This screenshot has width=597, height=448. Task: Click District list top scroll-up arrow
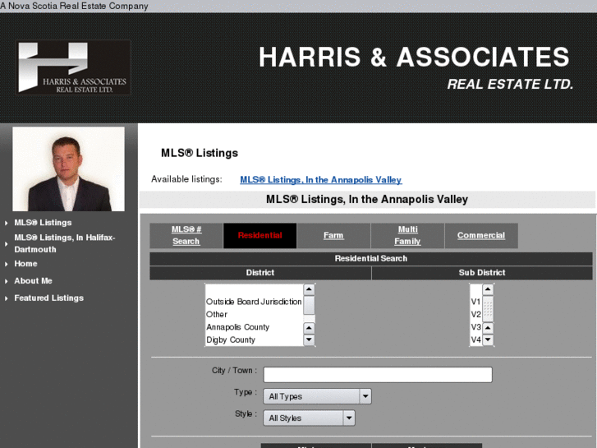pyautogui.click(x=309, y=290)
